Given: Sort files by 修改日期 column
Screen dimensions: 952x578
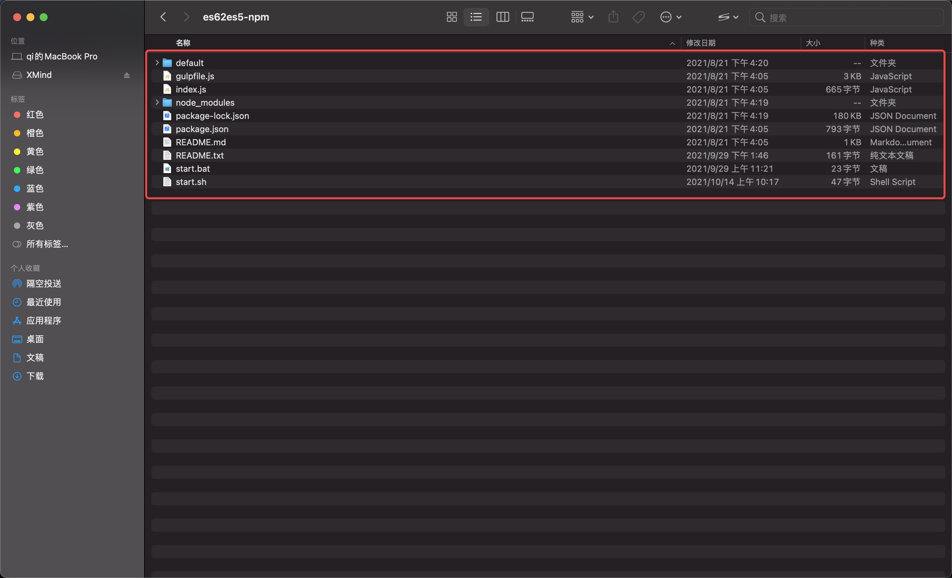Looking at the screenshot, I should 700,43.
